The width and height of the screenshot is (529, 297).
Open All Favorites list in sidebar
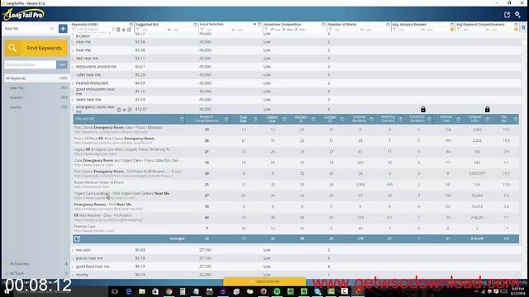(x=36, y=264)
